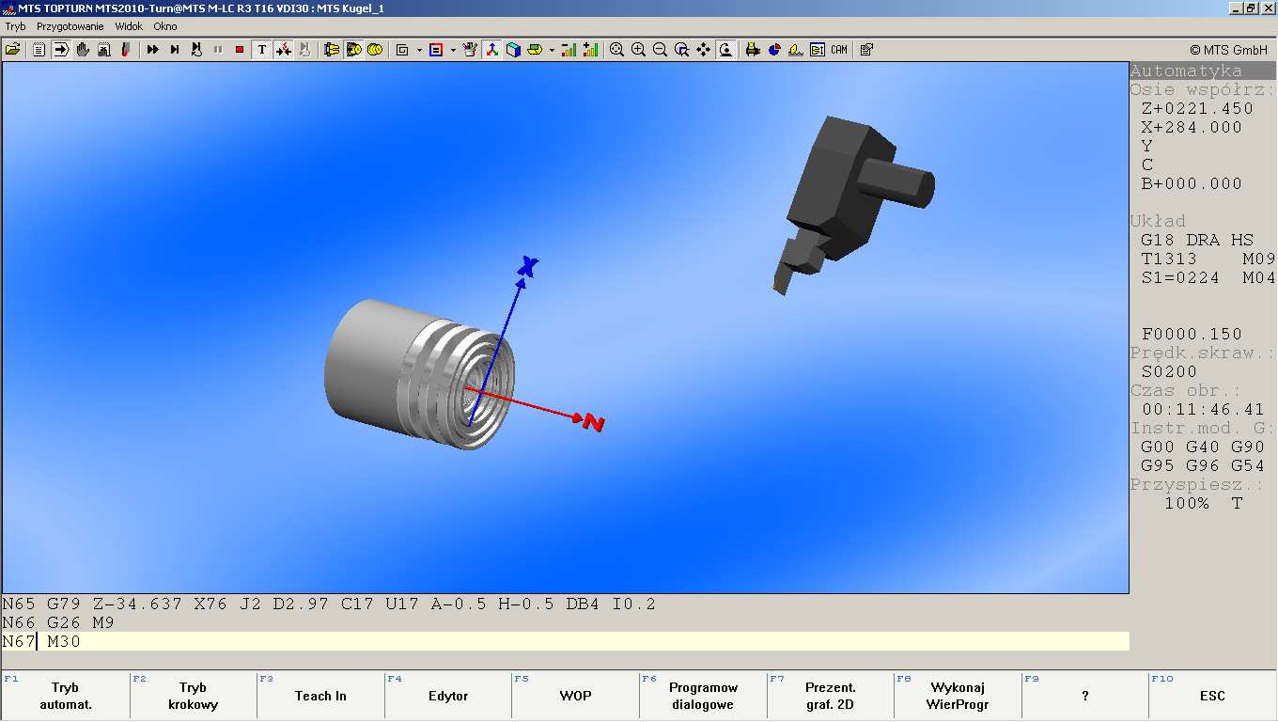Viewport: 1278px width, 722px height.
Task: Click the F9 question mark softkey
Action: pos(1085,696)
